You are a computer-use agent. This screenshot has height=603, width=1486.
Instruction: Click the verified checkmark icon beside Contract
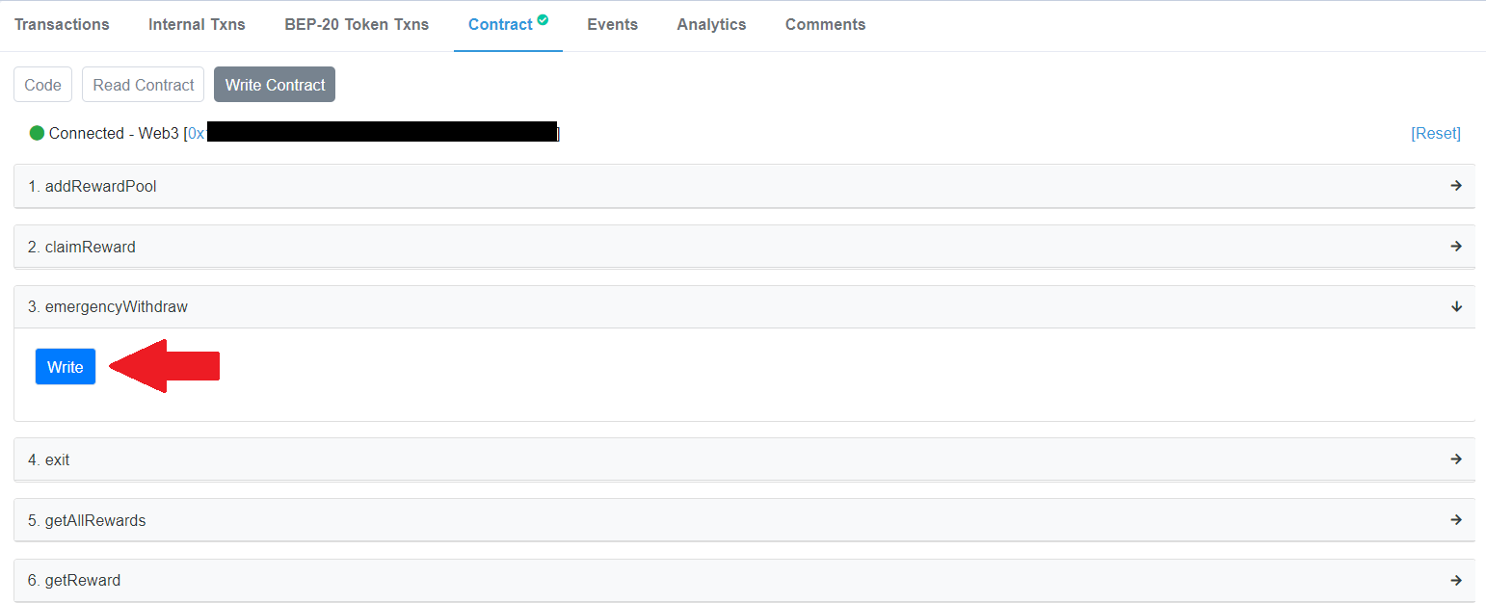[x=543, y=19]
